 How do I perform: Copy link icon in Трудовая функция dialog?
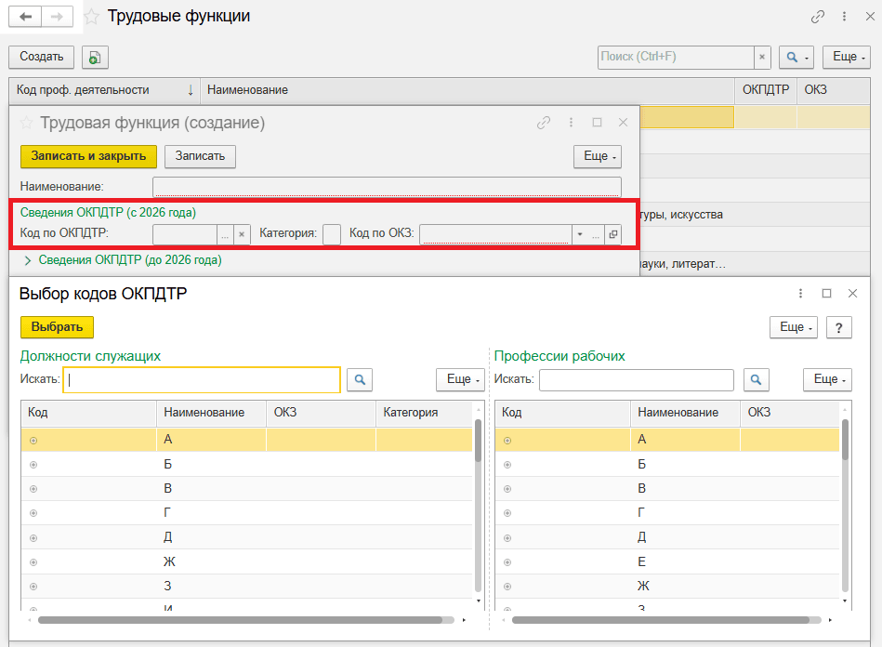[544, 123]
